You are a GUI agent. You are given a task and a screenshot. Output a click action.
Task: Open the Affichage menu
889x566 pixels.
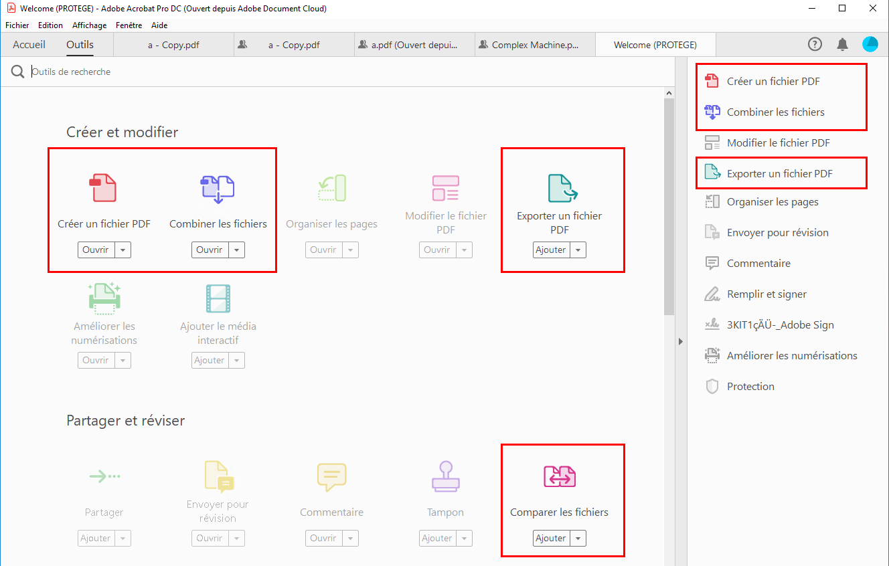90,25
